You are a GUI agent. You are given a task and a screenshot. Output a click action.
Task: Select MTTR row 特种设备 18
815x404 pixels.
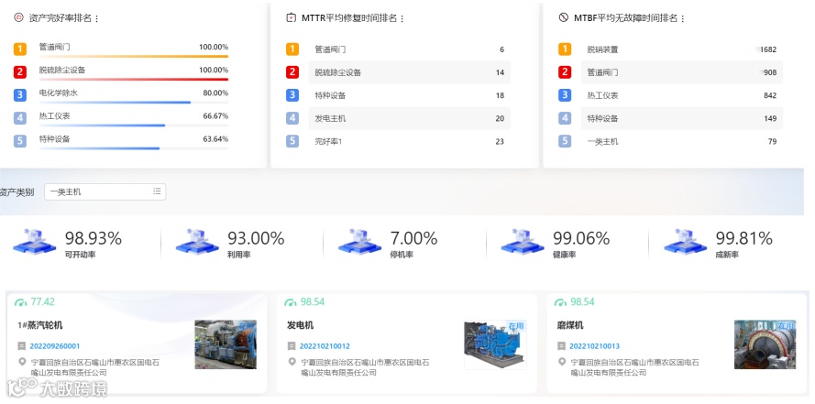(410, 95)
